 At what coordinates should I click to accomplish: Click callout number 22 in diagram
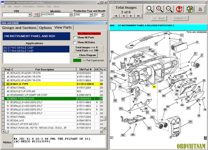(x=152, y=117)
